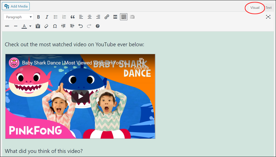This screenshot has height=157, width=276.
Task: Click the text 'Check out the most watched video'
Action: point(46,44)
